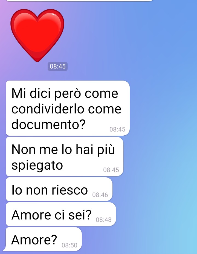Screen dimensions: 197x254
Task: Click the 08:48 timestamp
Action: [x=103, y=220]
